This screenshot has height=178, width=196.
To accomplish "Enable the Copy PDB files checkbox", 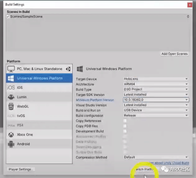I will pyautogui.click(x=125, y=126).
